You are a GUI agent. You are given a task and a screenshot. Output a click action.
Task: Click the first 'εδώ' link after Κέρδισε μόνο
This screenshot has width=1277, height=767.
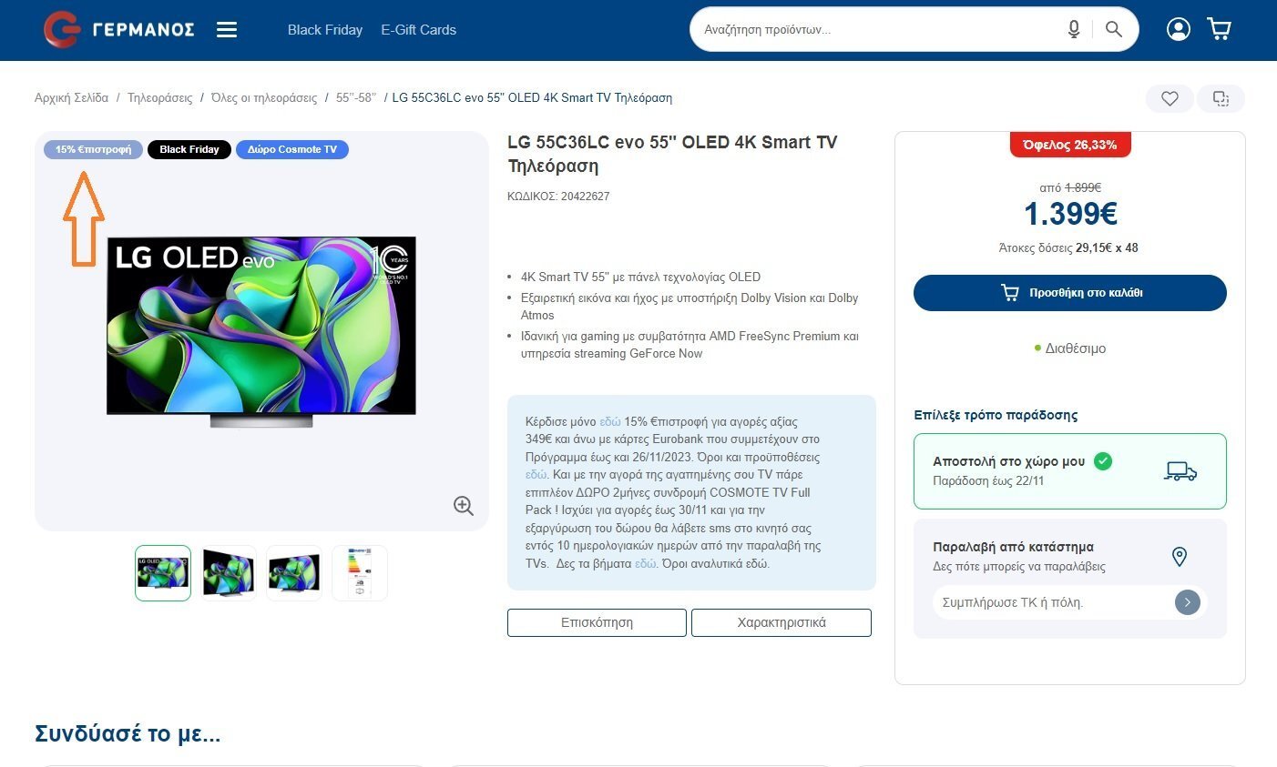pos(610,421)
